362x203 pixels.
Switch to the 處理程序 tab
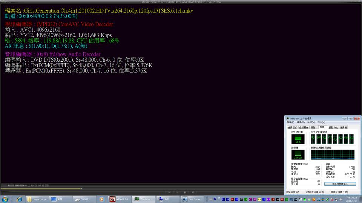pos(304,127)
